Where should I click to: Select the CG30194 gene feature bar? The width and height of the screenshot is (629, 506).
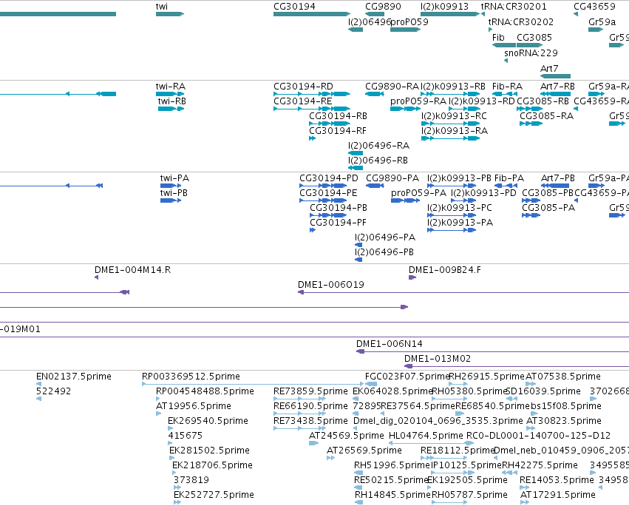pyautogui.click(x=312, y=14)
